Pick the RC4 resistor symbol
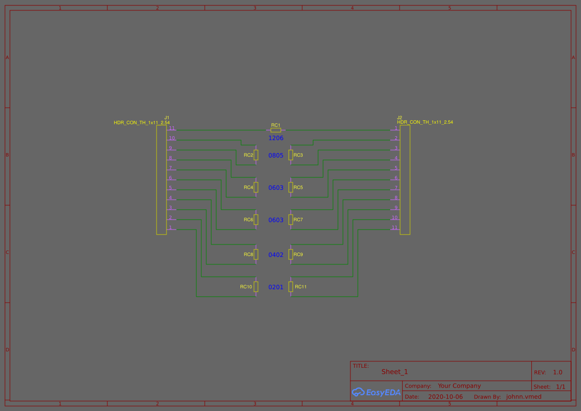The height and width of the screenshot is (411, 581). point(255,187)
